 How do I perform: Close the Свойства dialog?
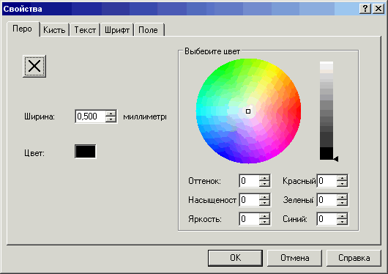(x=378, y=9)
